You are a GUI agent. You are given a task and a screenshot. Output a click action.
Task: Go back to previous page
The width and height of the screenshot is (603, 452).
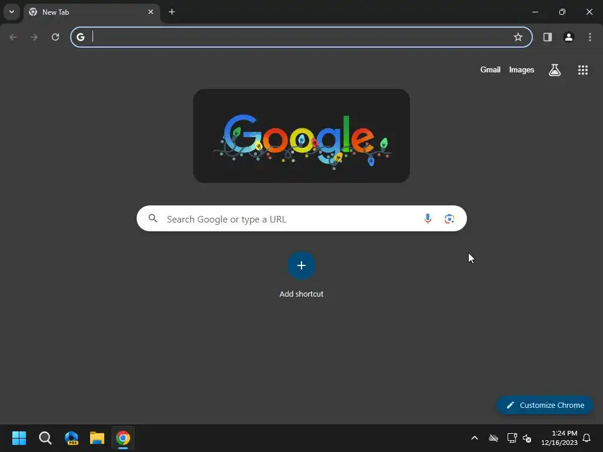[x=13, y=37]
